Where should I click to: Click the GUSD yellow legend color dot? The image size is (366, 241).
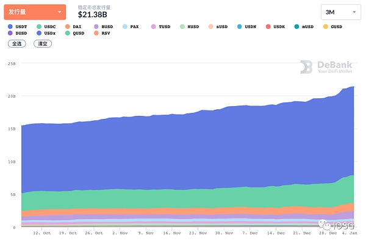pyautogui.click(x=325, y=27)
